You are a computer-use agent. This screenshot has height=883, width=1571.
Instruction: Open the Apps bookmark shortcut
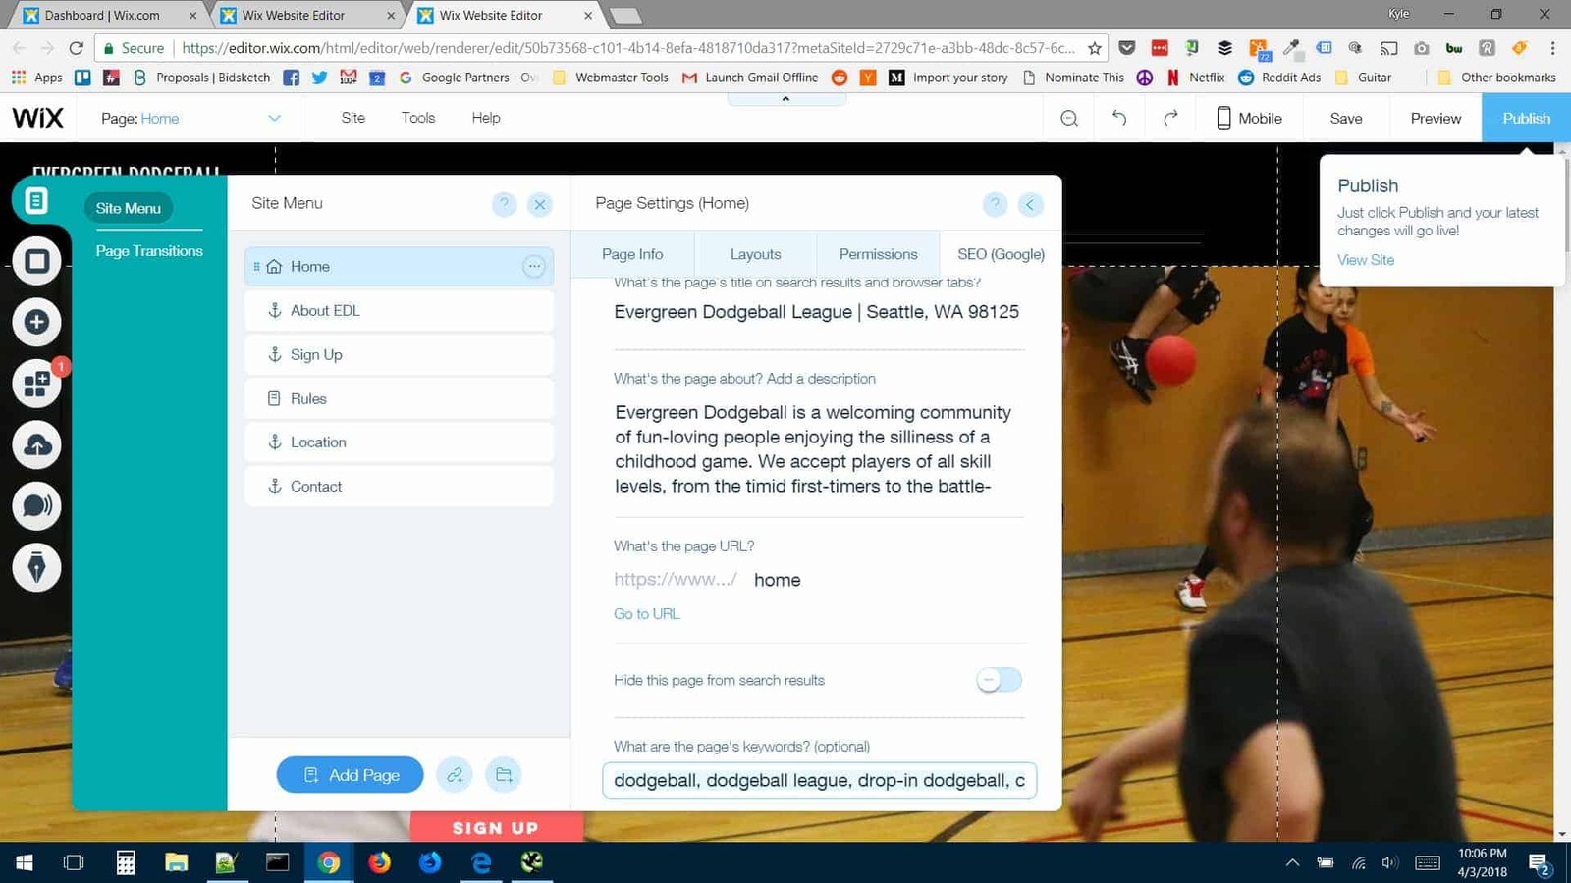pyautogui.click(x=36, y=78)
